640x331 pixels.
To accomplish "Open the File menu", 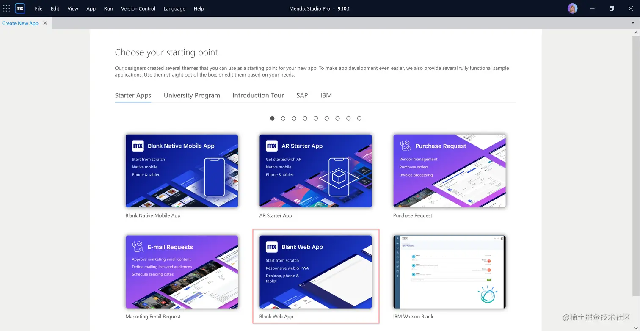I will coord(39,8).
